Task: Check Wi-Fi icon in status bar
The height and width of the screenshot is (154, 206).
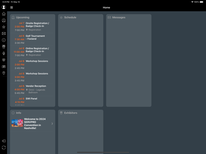Action: 192,2
